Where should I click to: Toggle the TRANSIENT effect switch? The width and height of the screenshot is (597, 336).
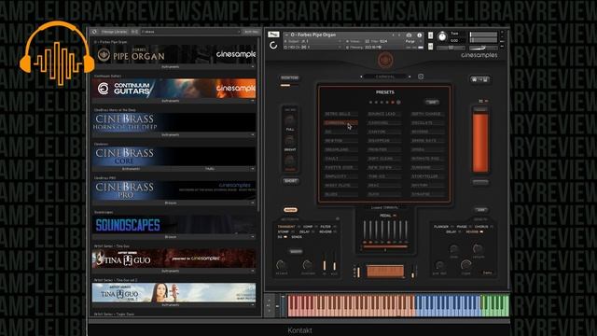pos(299,227)
